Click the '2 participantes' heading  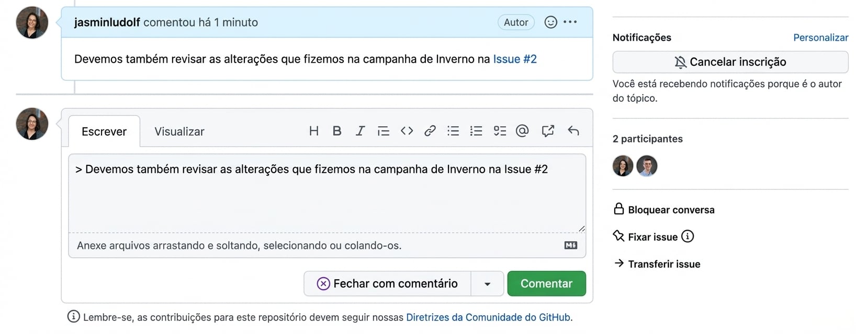(x=648, y=139)
